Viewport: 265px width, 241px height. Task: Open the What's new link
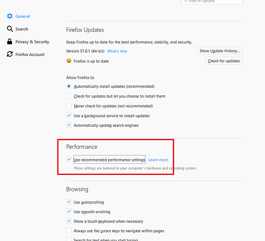pos(117,51)
